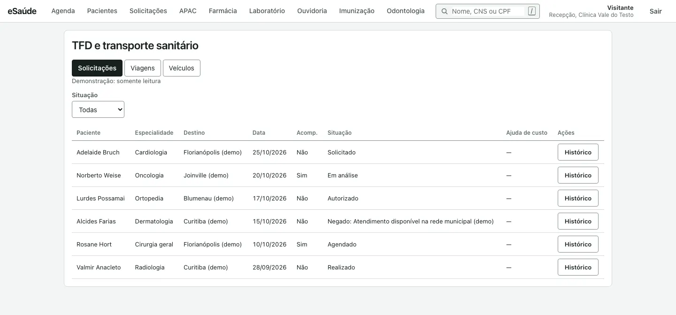Open the Situação dropdown showing Todas
This screenshot has width=676, height=315.
pyautogui.click(x=98, y=109)
